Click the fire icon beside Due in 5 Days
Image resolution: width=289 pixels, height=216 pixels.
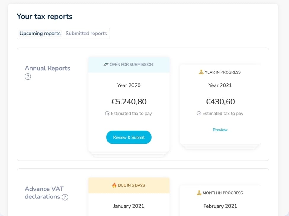click(x=114, y=185)
